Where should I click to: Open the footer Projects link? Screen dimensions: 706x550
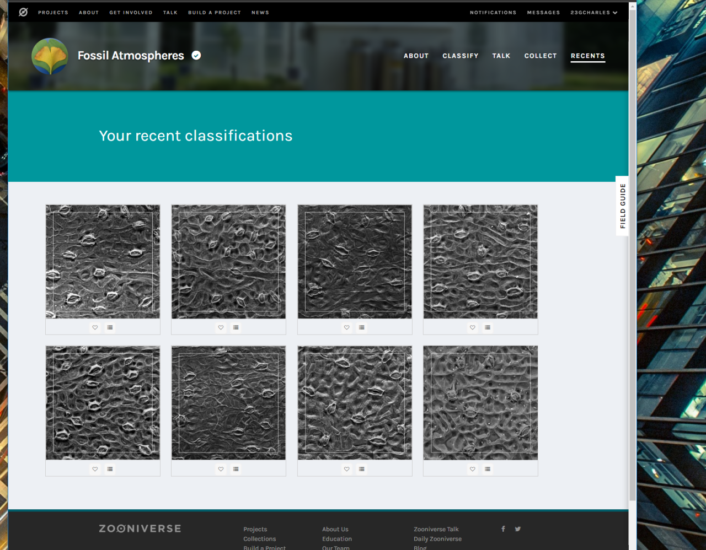(255, 529)
